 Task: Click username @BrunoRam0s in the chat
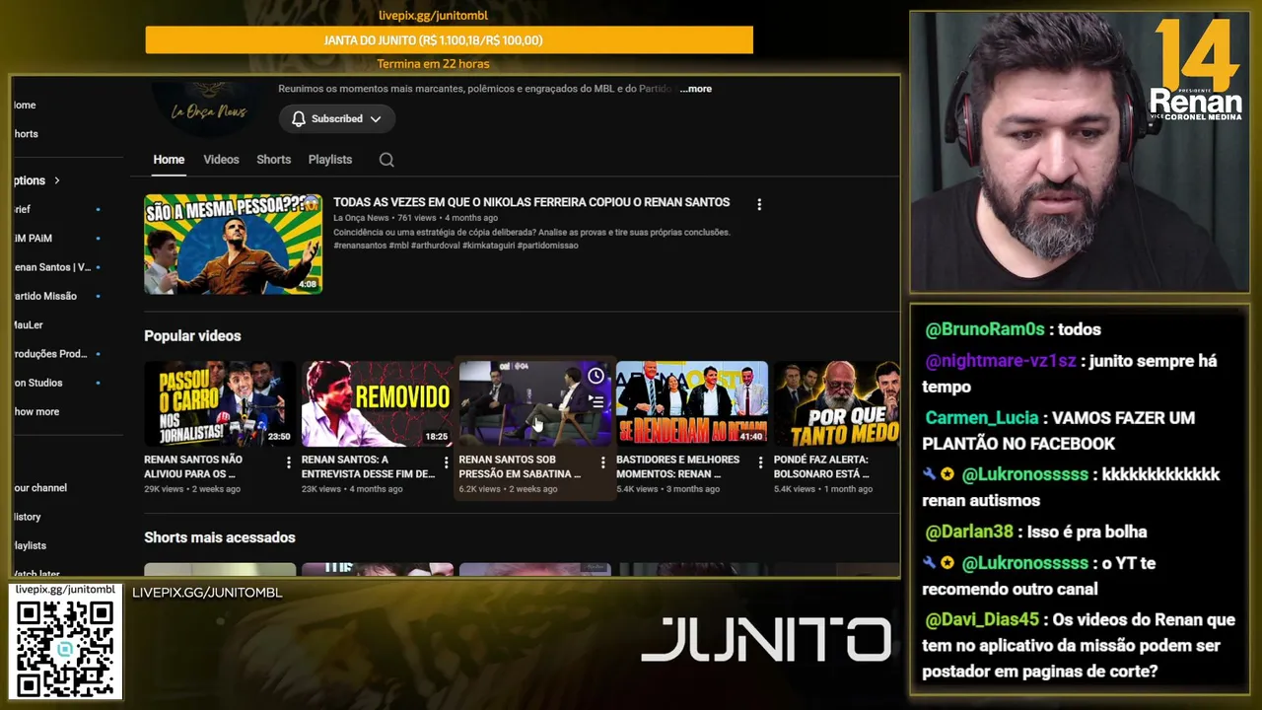click(x=985, y=329)
